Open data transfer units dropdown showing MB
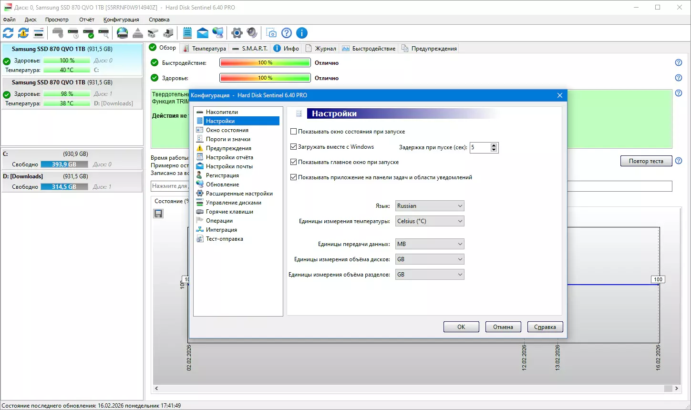Viewport: 691px width, 410px height. pyautogui.click(x=429, y=244)
